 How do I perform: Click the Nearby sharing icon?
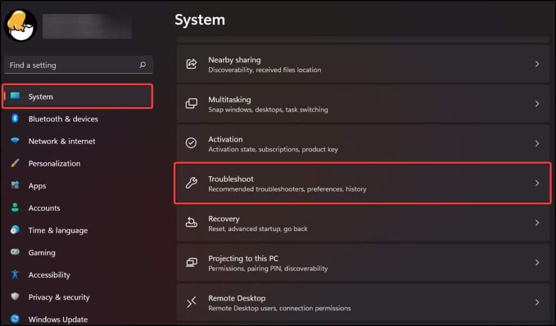tap(191, 63)
